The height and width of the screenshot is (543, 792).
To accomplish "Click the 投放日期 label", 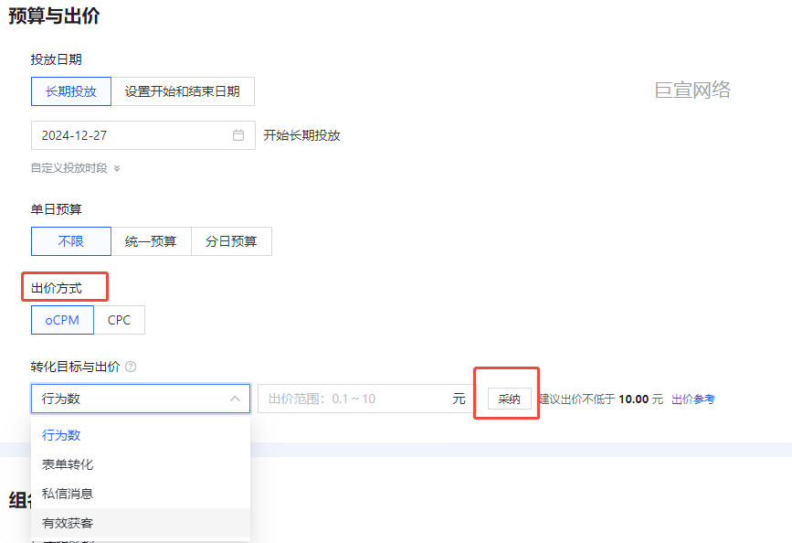I will [x=56, y=59].
